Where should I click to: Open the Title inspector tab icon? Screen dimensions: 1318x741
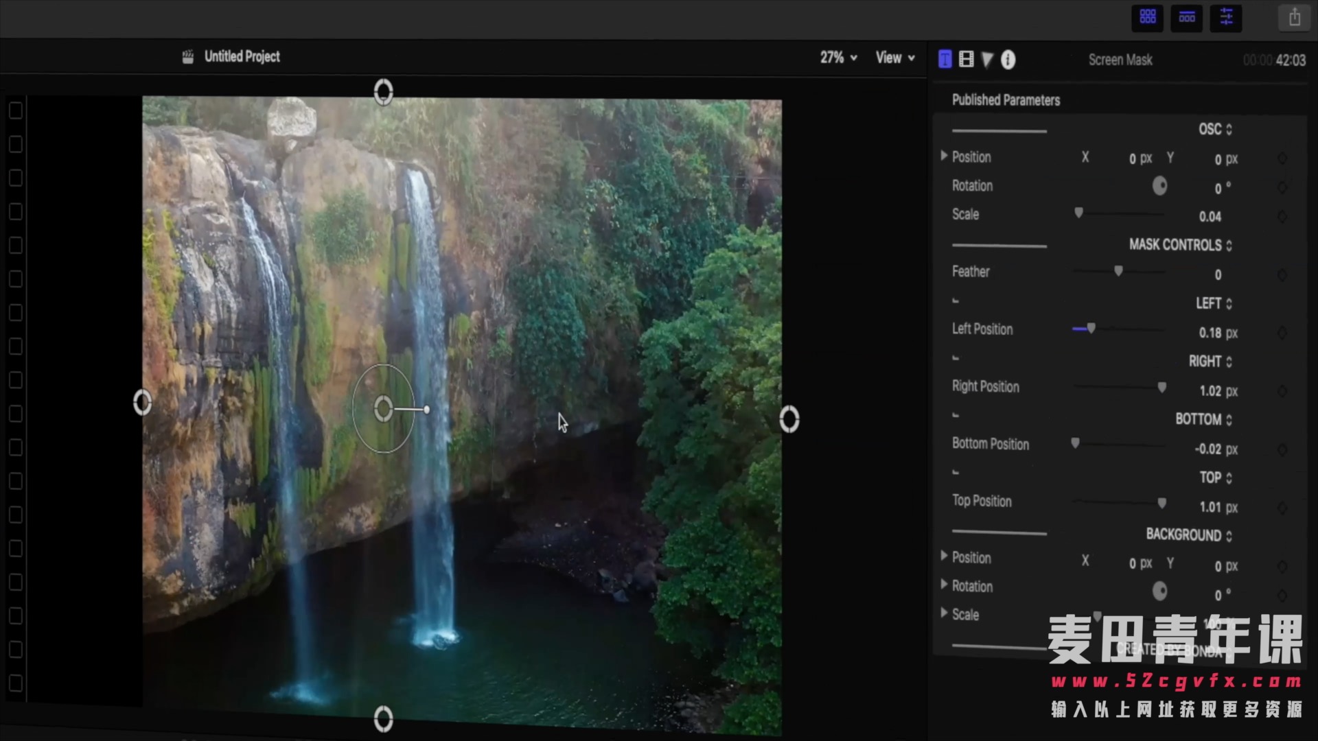pos(945,60)
